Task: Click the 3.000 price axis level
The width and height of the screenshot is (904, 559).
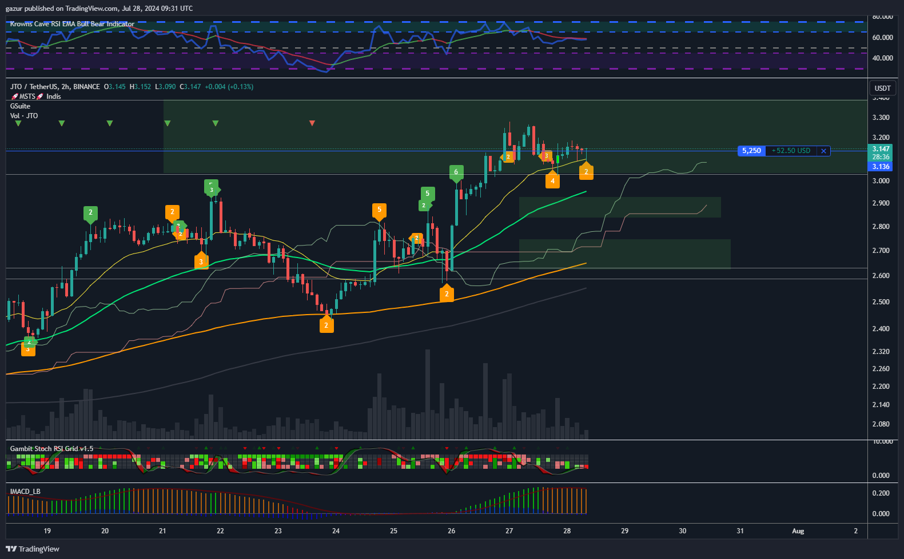Action: [881, 181]
